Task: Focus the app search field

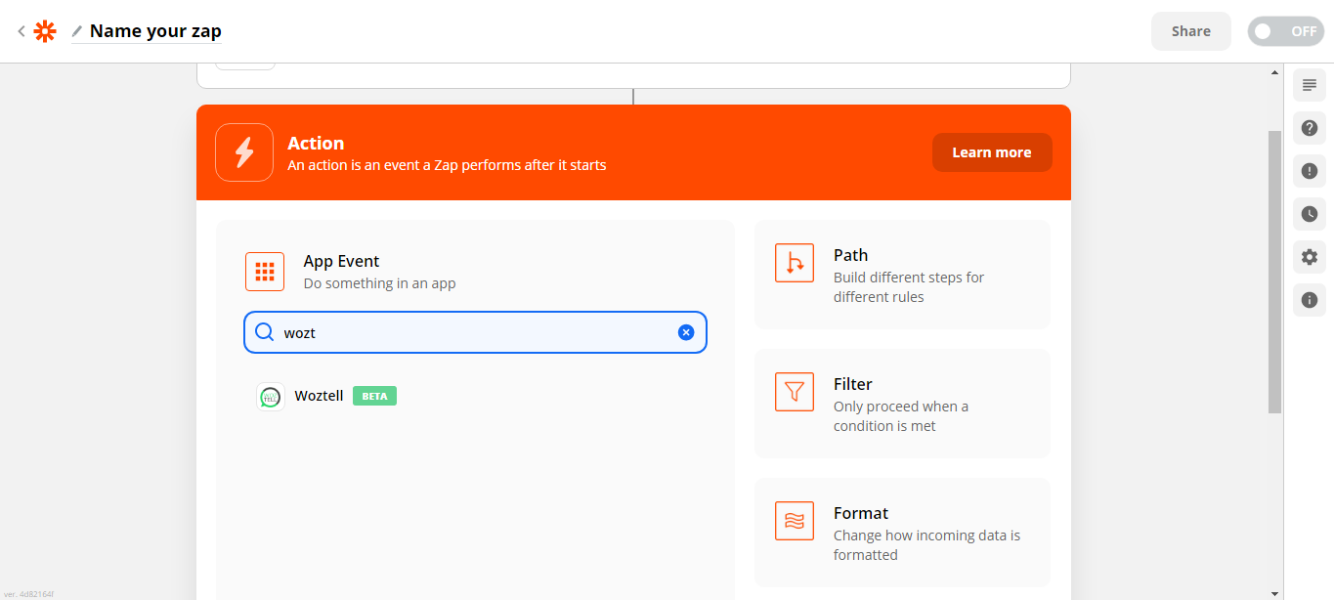Action: (x=475, y=332)
